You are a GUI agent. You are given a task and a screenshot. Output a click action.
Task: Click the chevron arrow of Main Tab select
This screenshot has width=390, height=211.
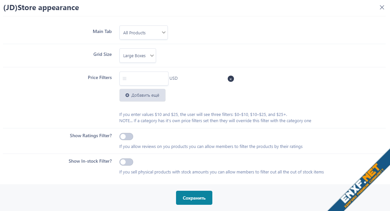pos(164,33)
